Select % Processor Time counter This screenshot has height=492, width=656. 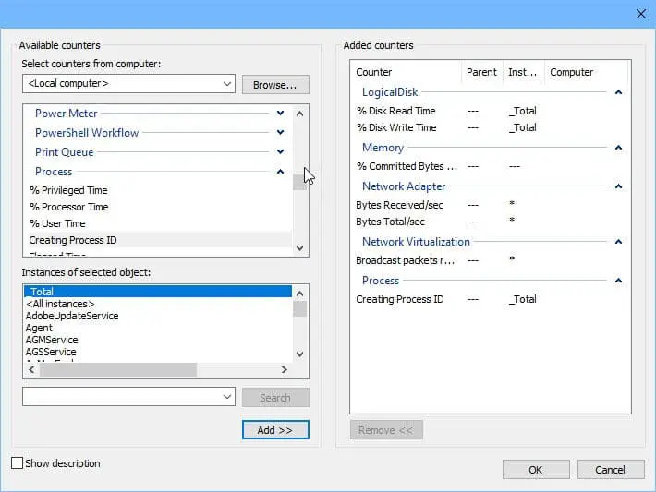pyautogui.click(x=160, y=207)
